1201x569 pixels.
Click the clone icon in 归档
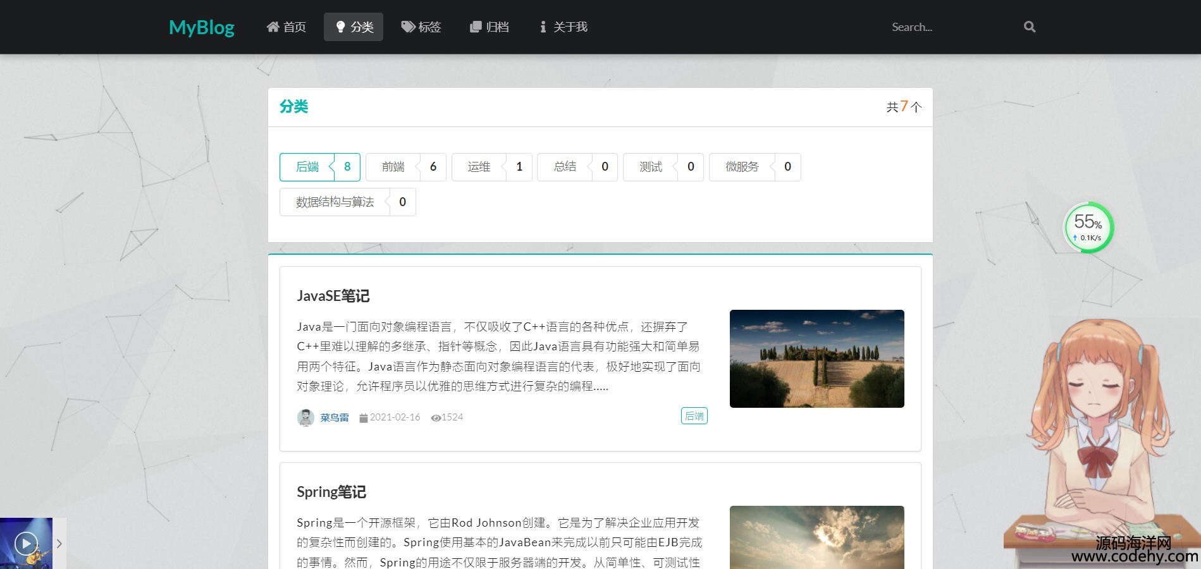[476, 27]
